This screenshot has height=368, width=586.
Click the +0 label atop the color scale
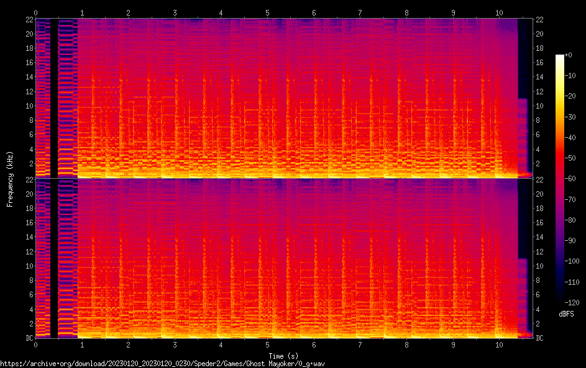click(x=569, y=55)
